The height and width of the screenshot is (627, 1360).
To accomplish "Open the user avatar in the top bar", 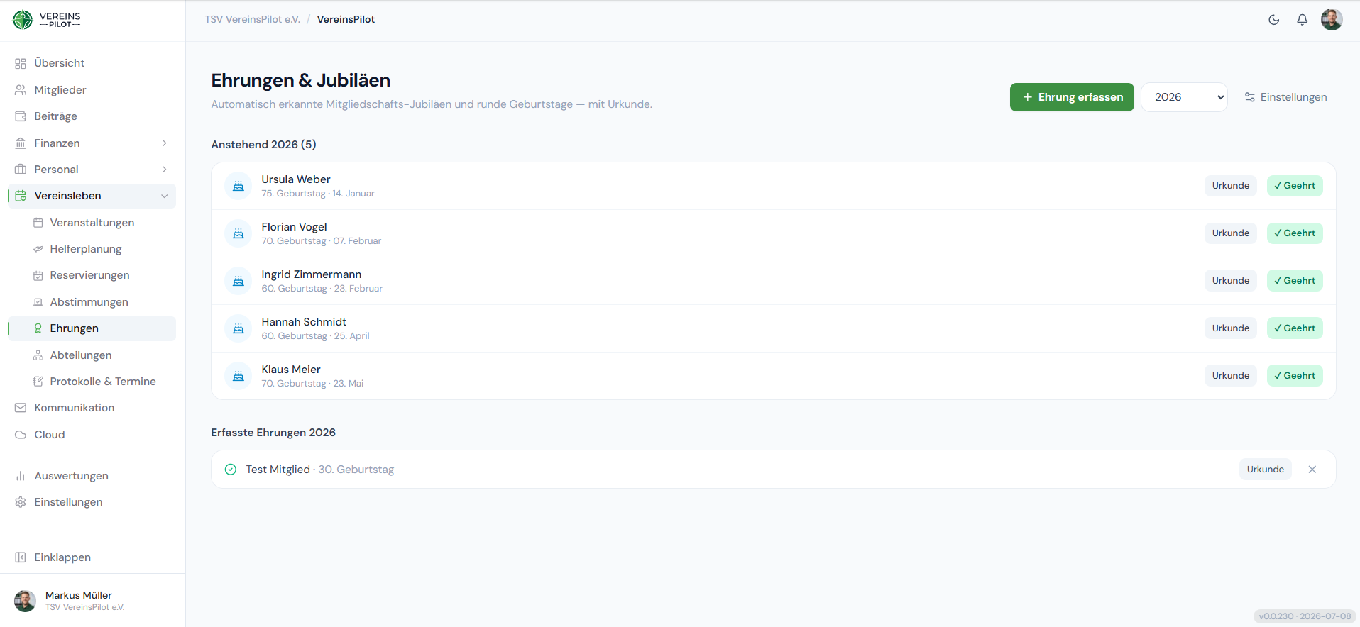I will (x=1332, y=20).
